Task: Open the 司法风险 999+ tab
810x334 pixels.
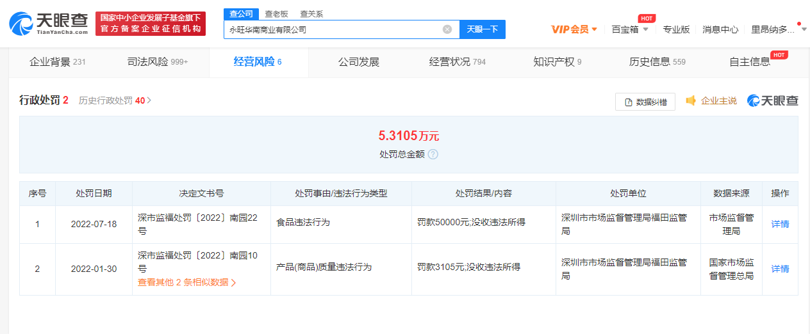Action: point(158,62)
